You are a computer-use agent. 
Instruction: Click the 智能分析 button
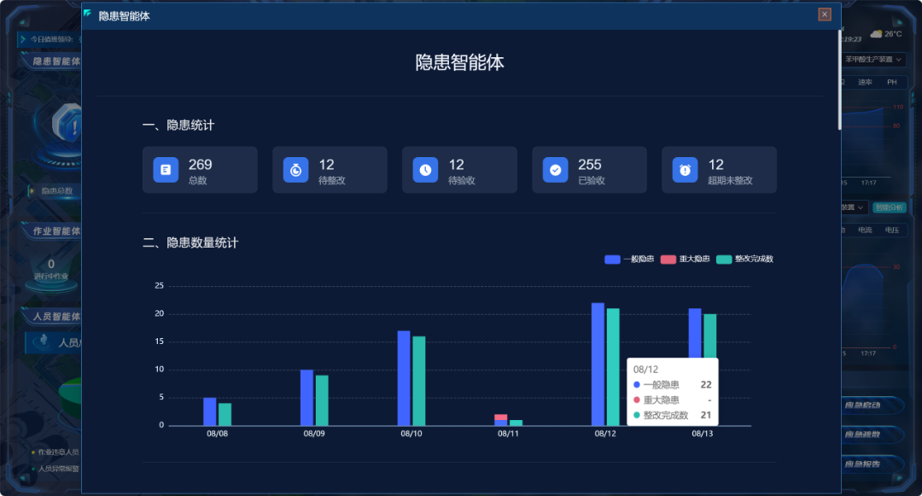click(889, 207)
